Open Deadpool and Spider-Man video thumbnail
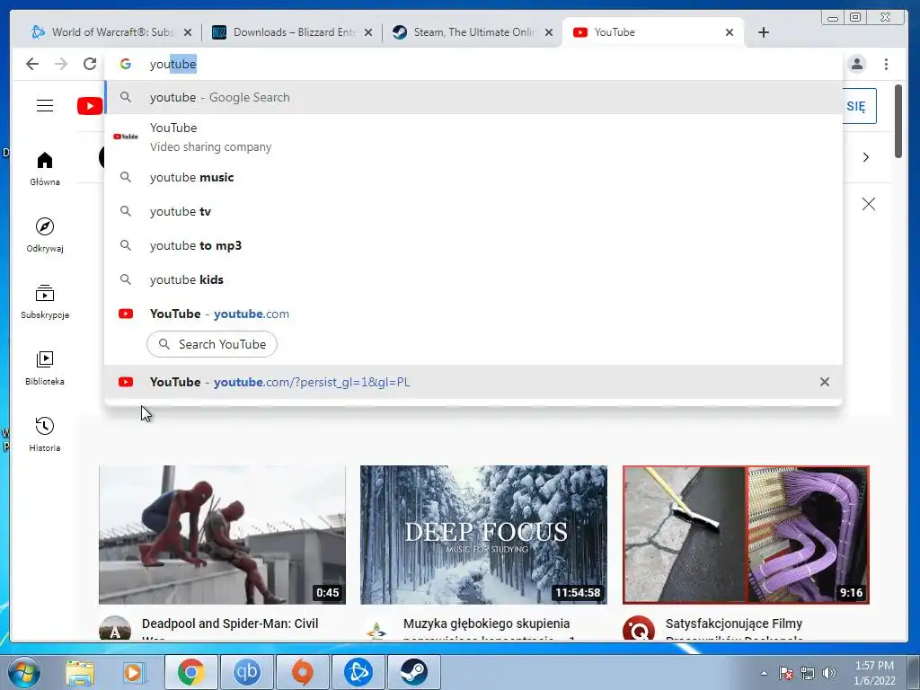Viewport: 920px width, 690px height. pos(223,535)
